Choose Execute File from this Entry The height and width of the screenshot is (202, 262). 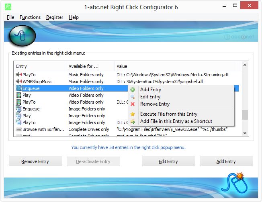pos(169,114)
